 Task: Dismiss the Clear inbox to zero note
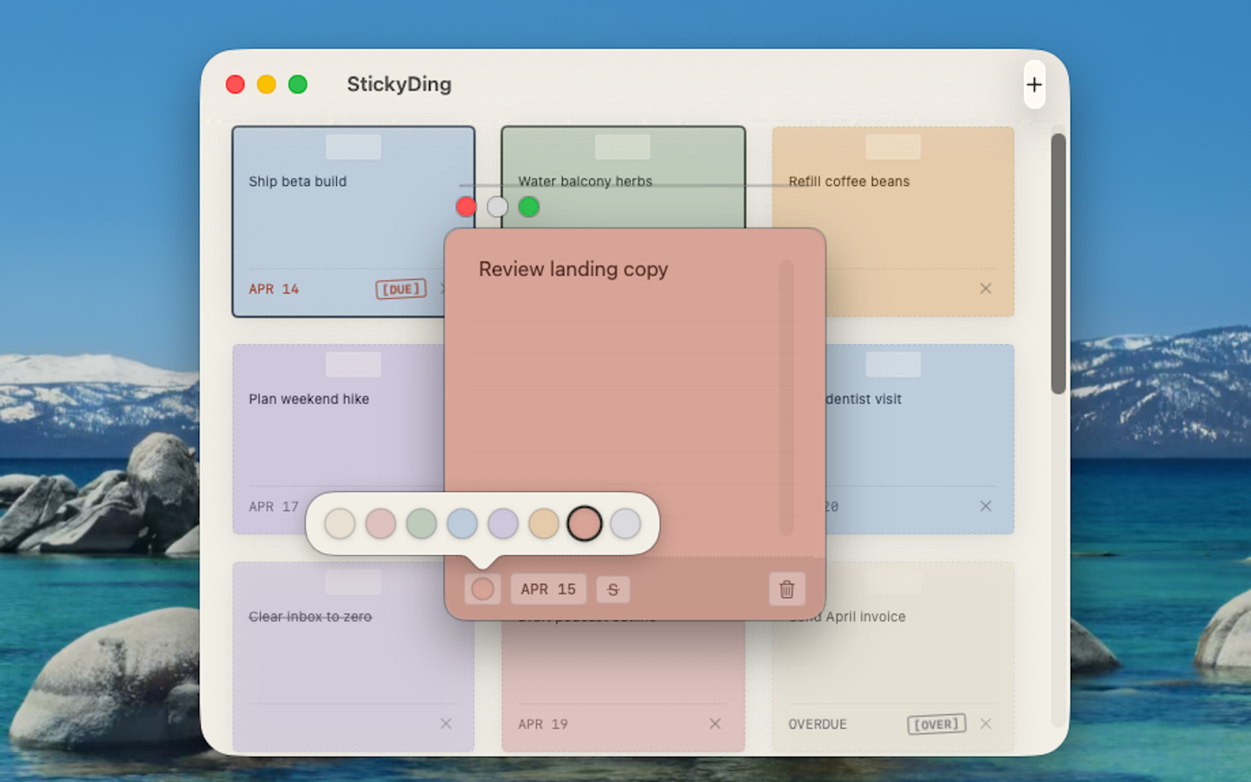point(446,724)
